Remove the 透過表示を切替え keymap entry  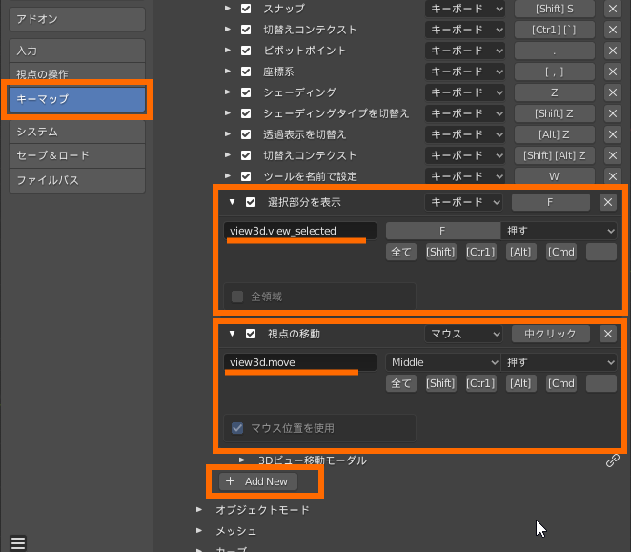pyautogui.click(x=613, y=134)
